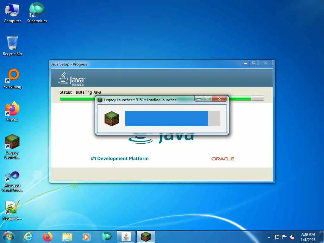This screenshot has width=324, height=243.
Task: Click the Legacy Launcher loading progress bar
Action: click(173, 119)
